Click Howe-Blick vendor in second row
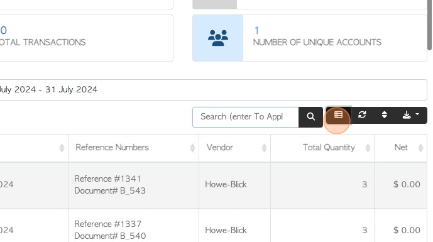This screenshot has height=242, width=433. coord(226,231)
